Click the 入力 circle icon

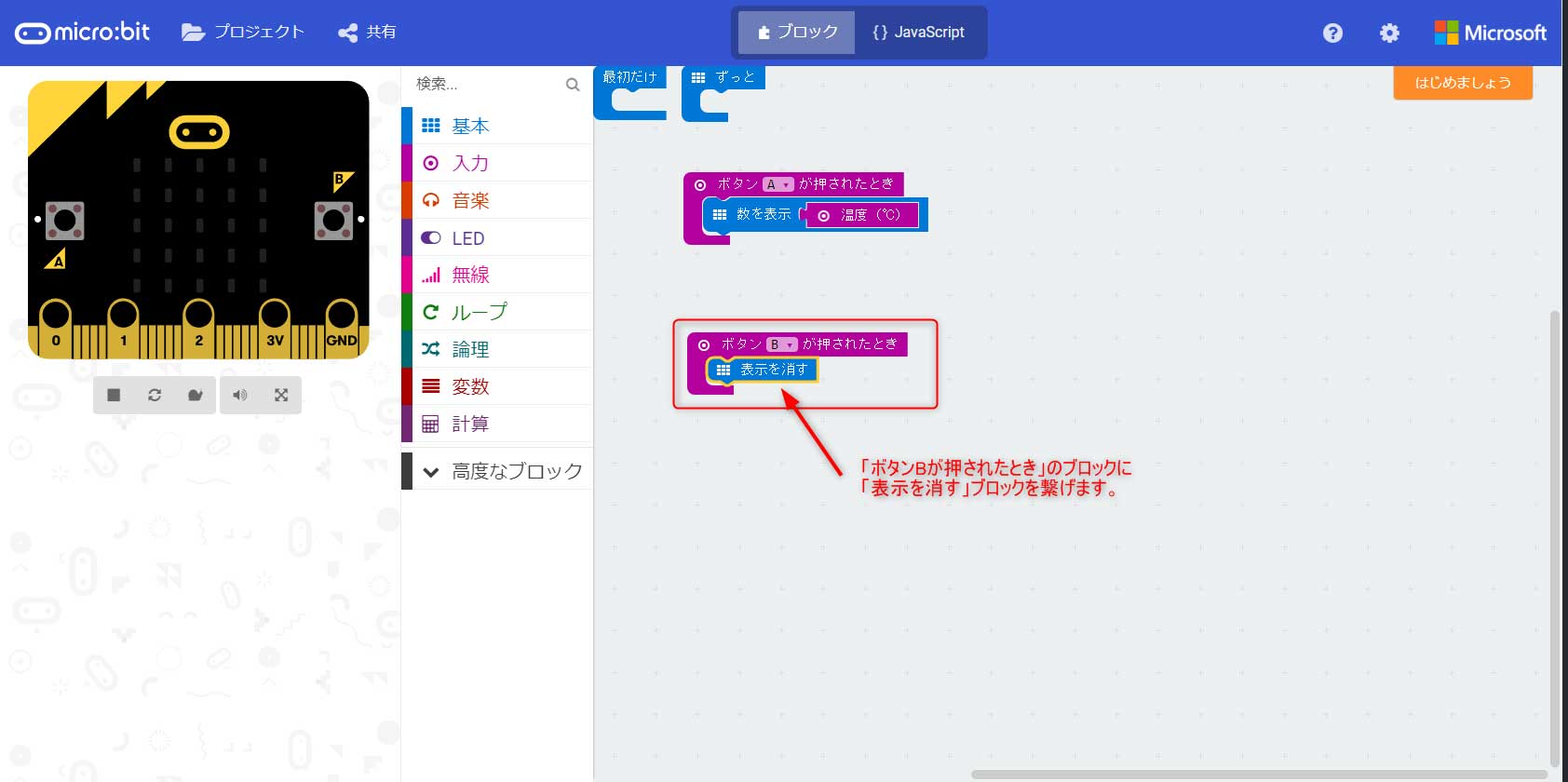tap(430, 163)
